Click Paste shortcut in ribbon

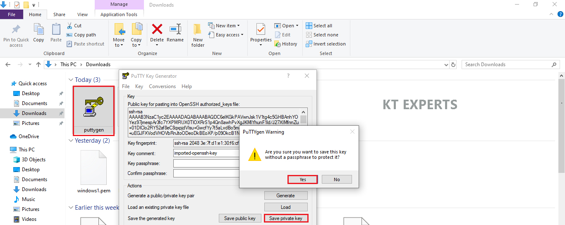[85, 44]
